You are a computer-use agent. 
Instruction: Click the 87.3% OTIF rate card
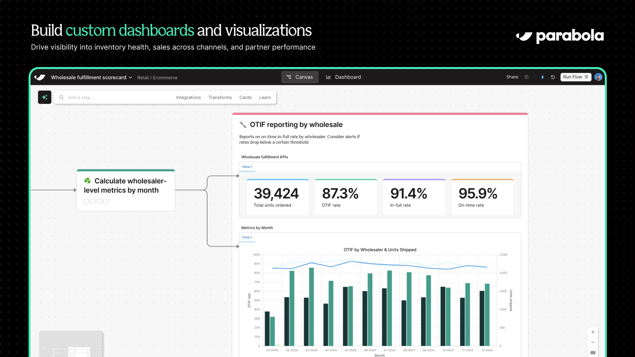(346, 197)
